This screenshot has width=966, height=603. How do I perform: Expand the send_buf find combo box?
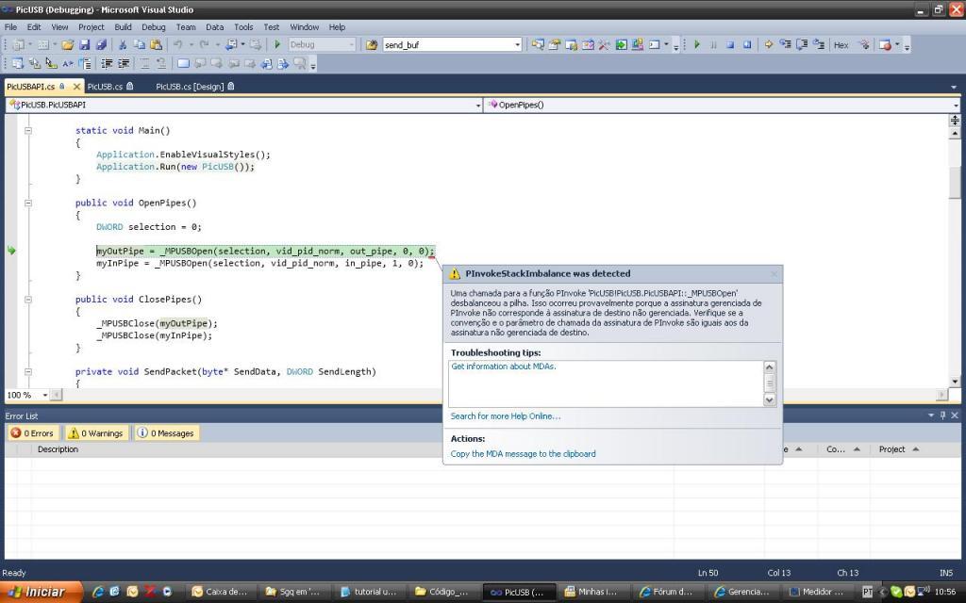pyautogui.click(x=518, y=44)
